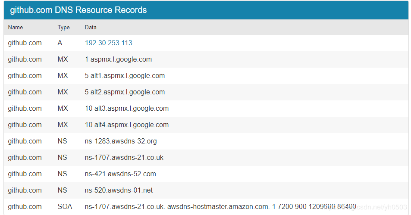Image resolution: width=411 pixels, height=215 pixels.
Task: Click the alt4.aspmx.l.google.com MX entry
Action: [x=127, y=125]
